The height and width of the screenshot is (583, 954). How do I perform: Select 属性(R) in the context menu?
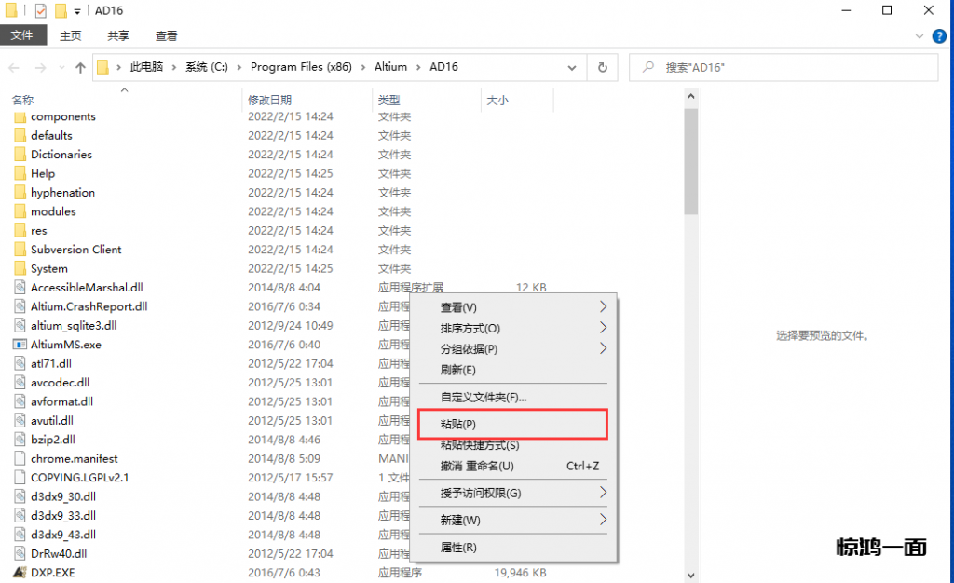[458, 548]
